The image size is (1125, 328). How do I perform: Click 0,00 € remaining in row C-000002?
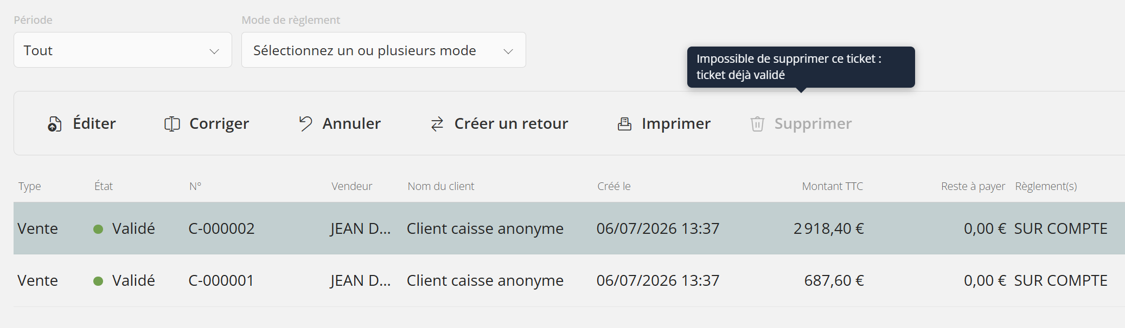[x=985, y=228]
